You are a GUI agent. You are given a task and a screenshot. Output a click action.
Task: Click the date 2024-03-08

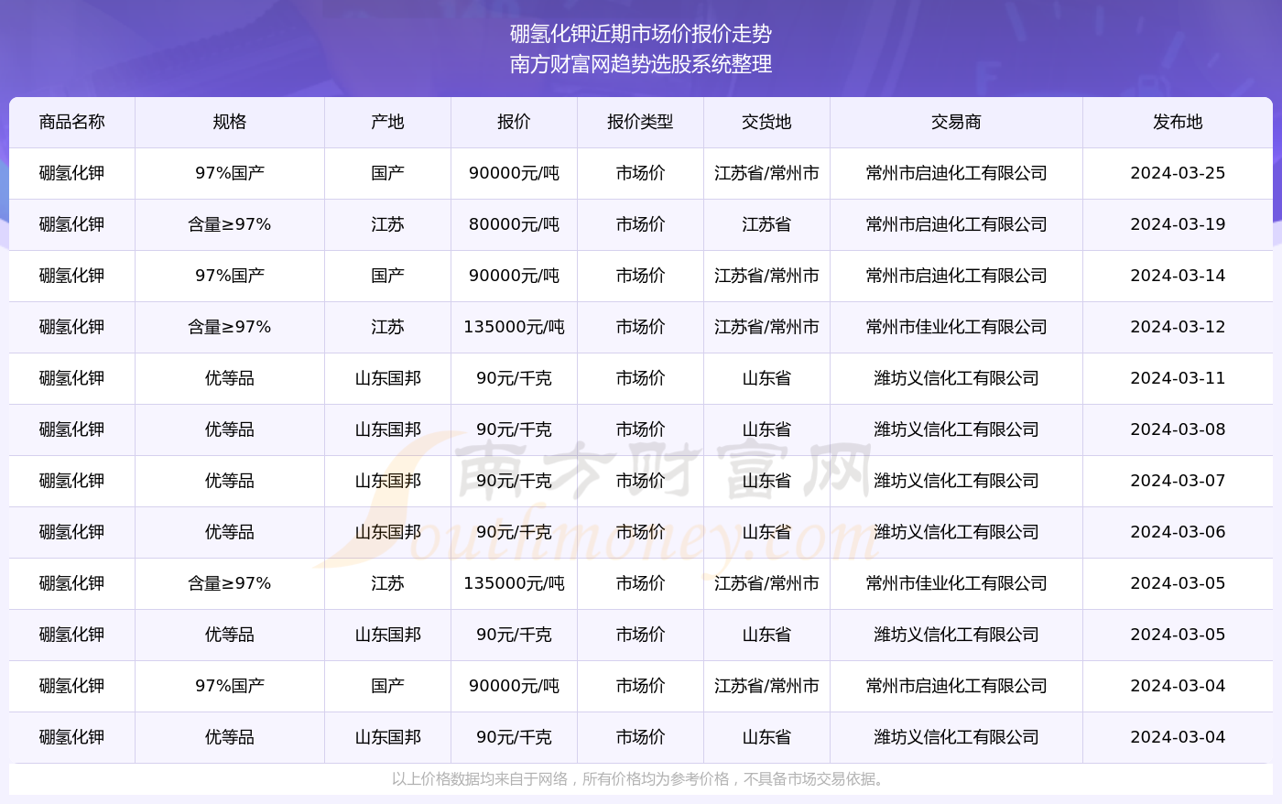click(1178, 429)
